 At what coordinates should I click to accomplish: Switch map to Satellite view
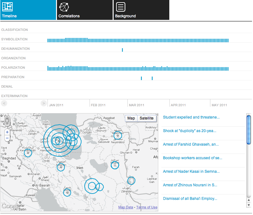(147, 118)
